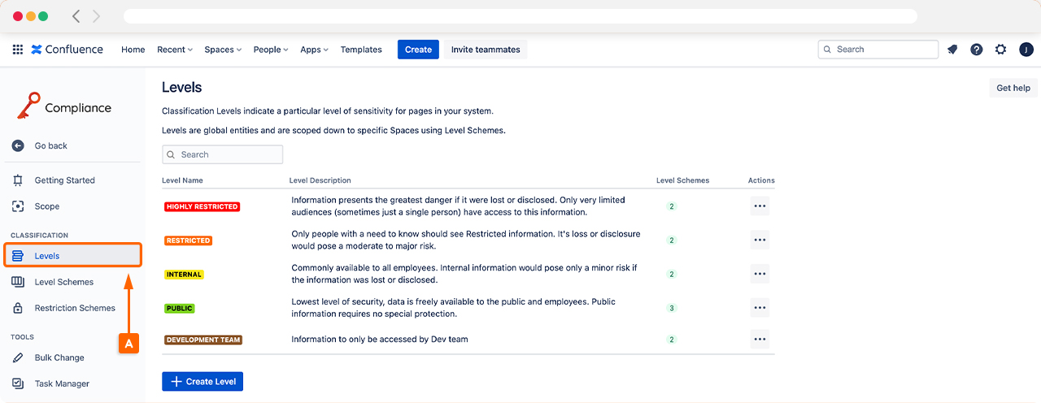
Task: Click the Create Level button
Action: point(203,382)
